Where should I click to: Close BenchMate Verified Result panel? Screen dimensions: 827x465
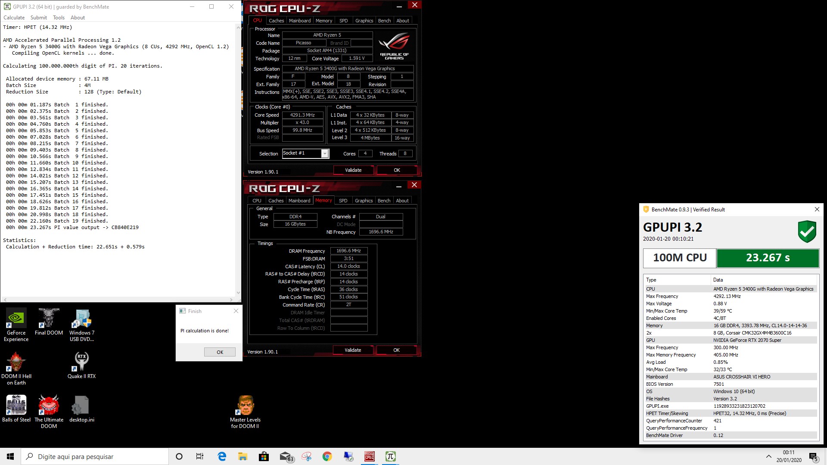[x=817, y=209]
